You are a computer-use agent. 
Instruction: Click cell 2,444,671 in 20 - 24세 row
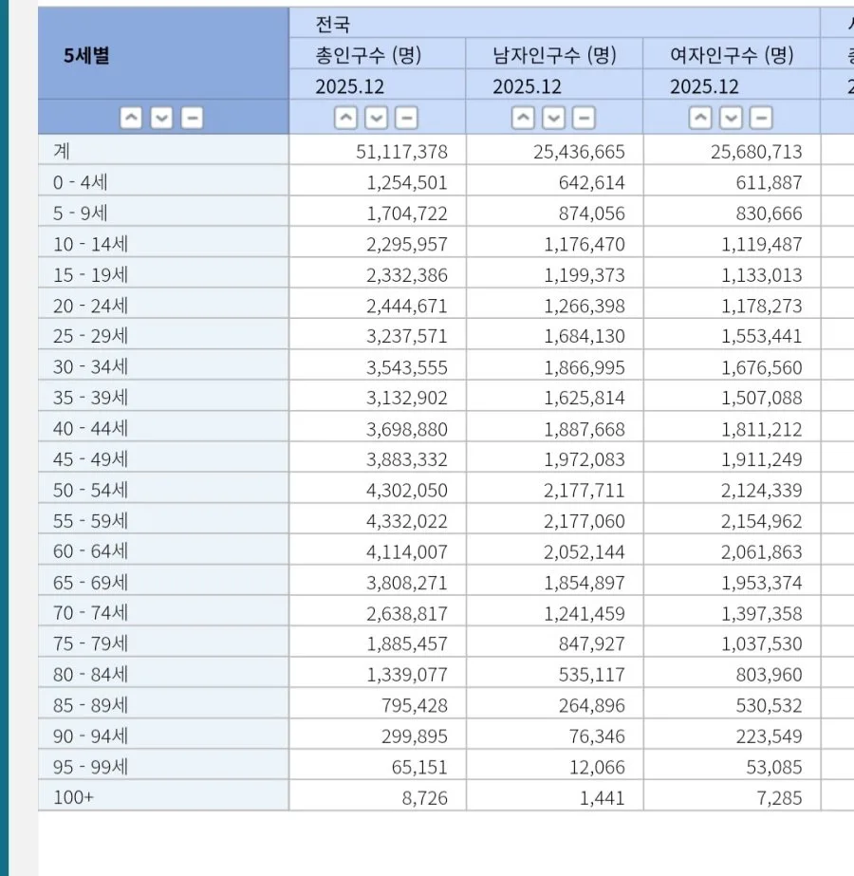pyautogui.click(x=378, y=304)
